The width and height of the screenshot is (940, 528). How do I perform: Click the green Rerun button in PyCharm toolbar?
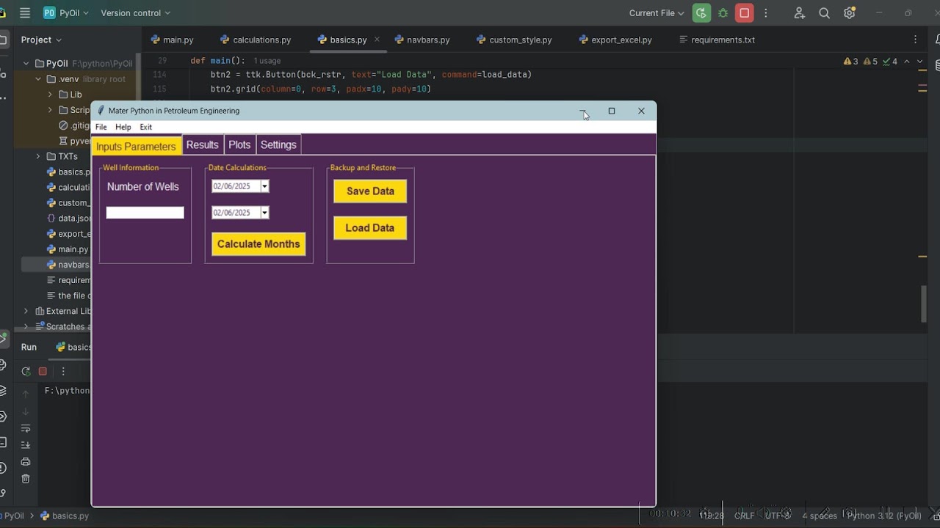(701, 12)
